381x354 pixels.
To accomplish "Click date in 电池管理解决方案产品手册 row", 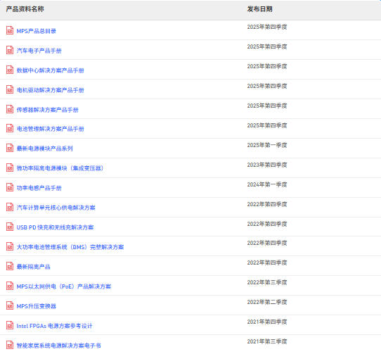I will (267, 125).
